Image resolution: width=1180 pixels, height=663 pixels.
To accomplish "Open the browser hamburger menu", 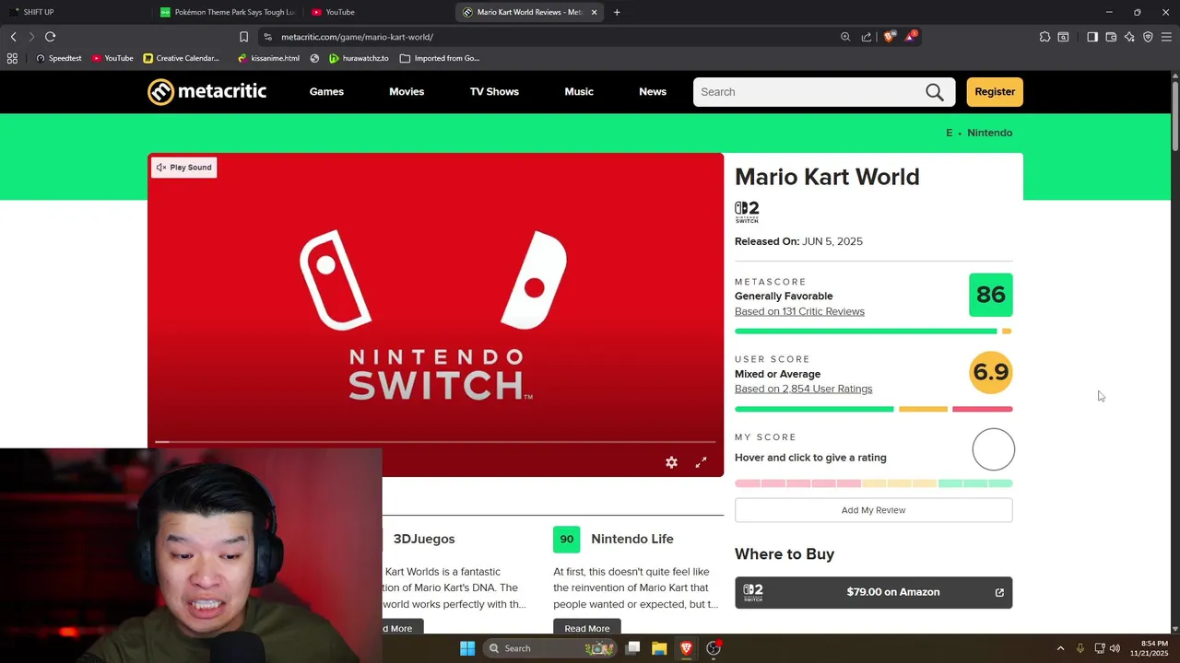I will pos(1166,37).
